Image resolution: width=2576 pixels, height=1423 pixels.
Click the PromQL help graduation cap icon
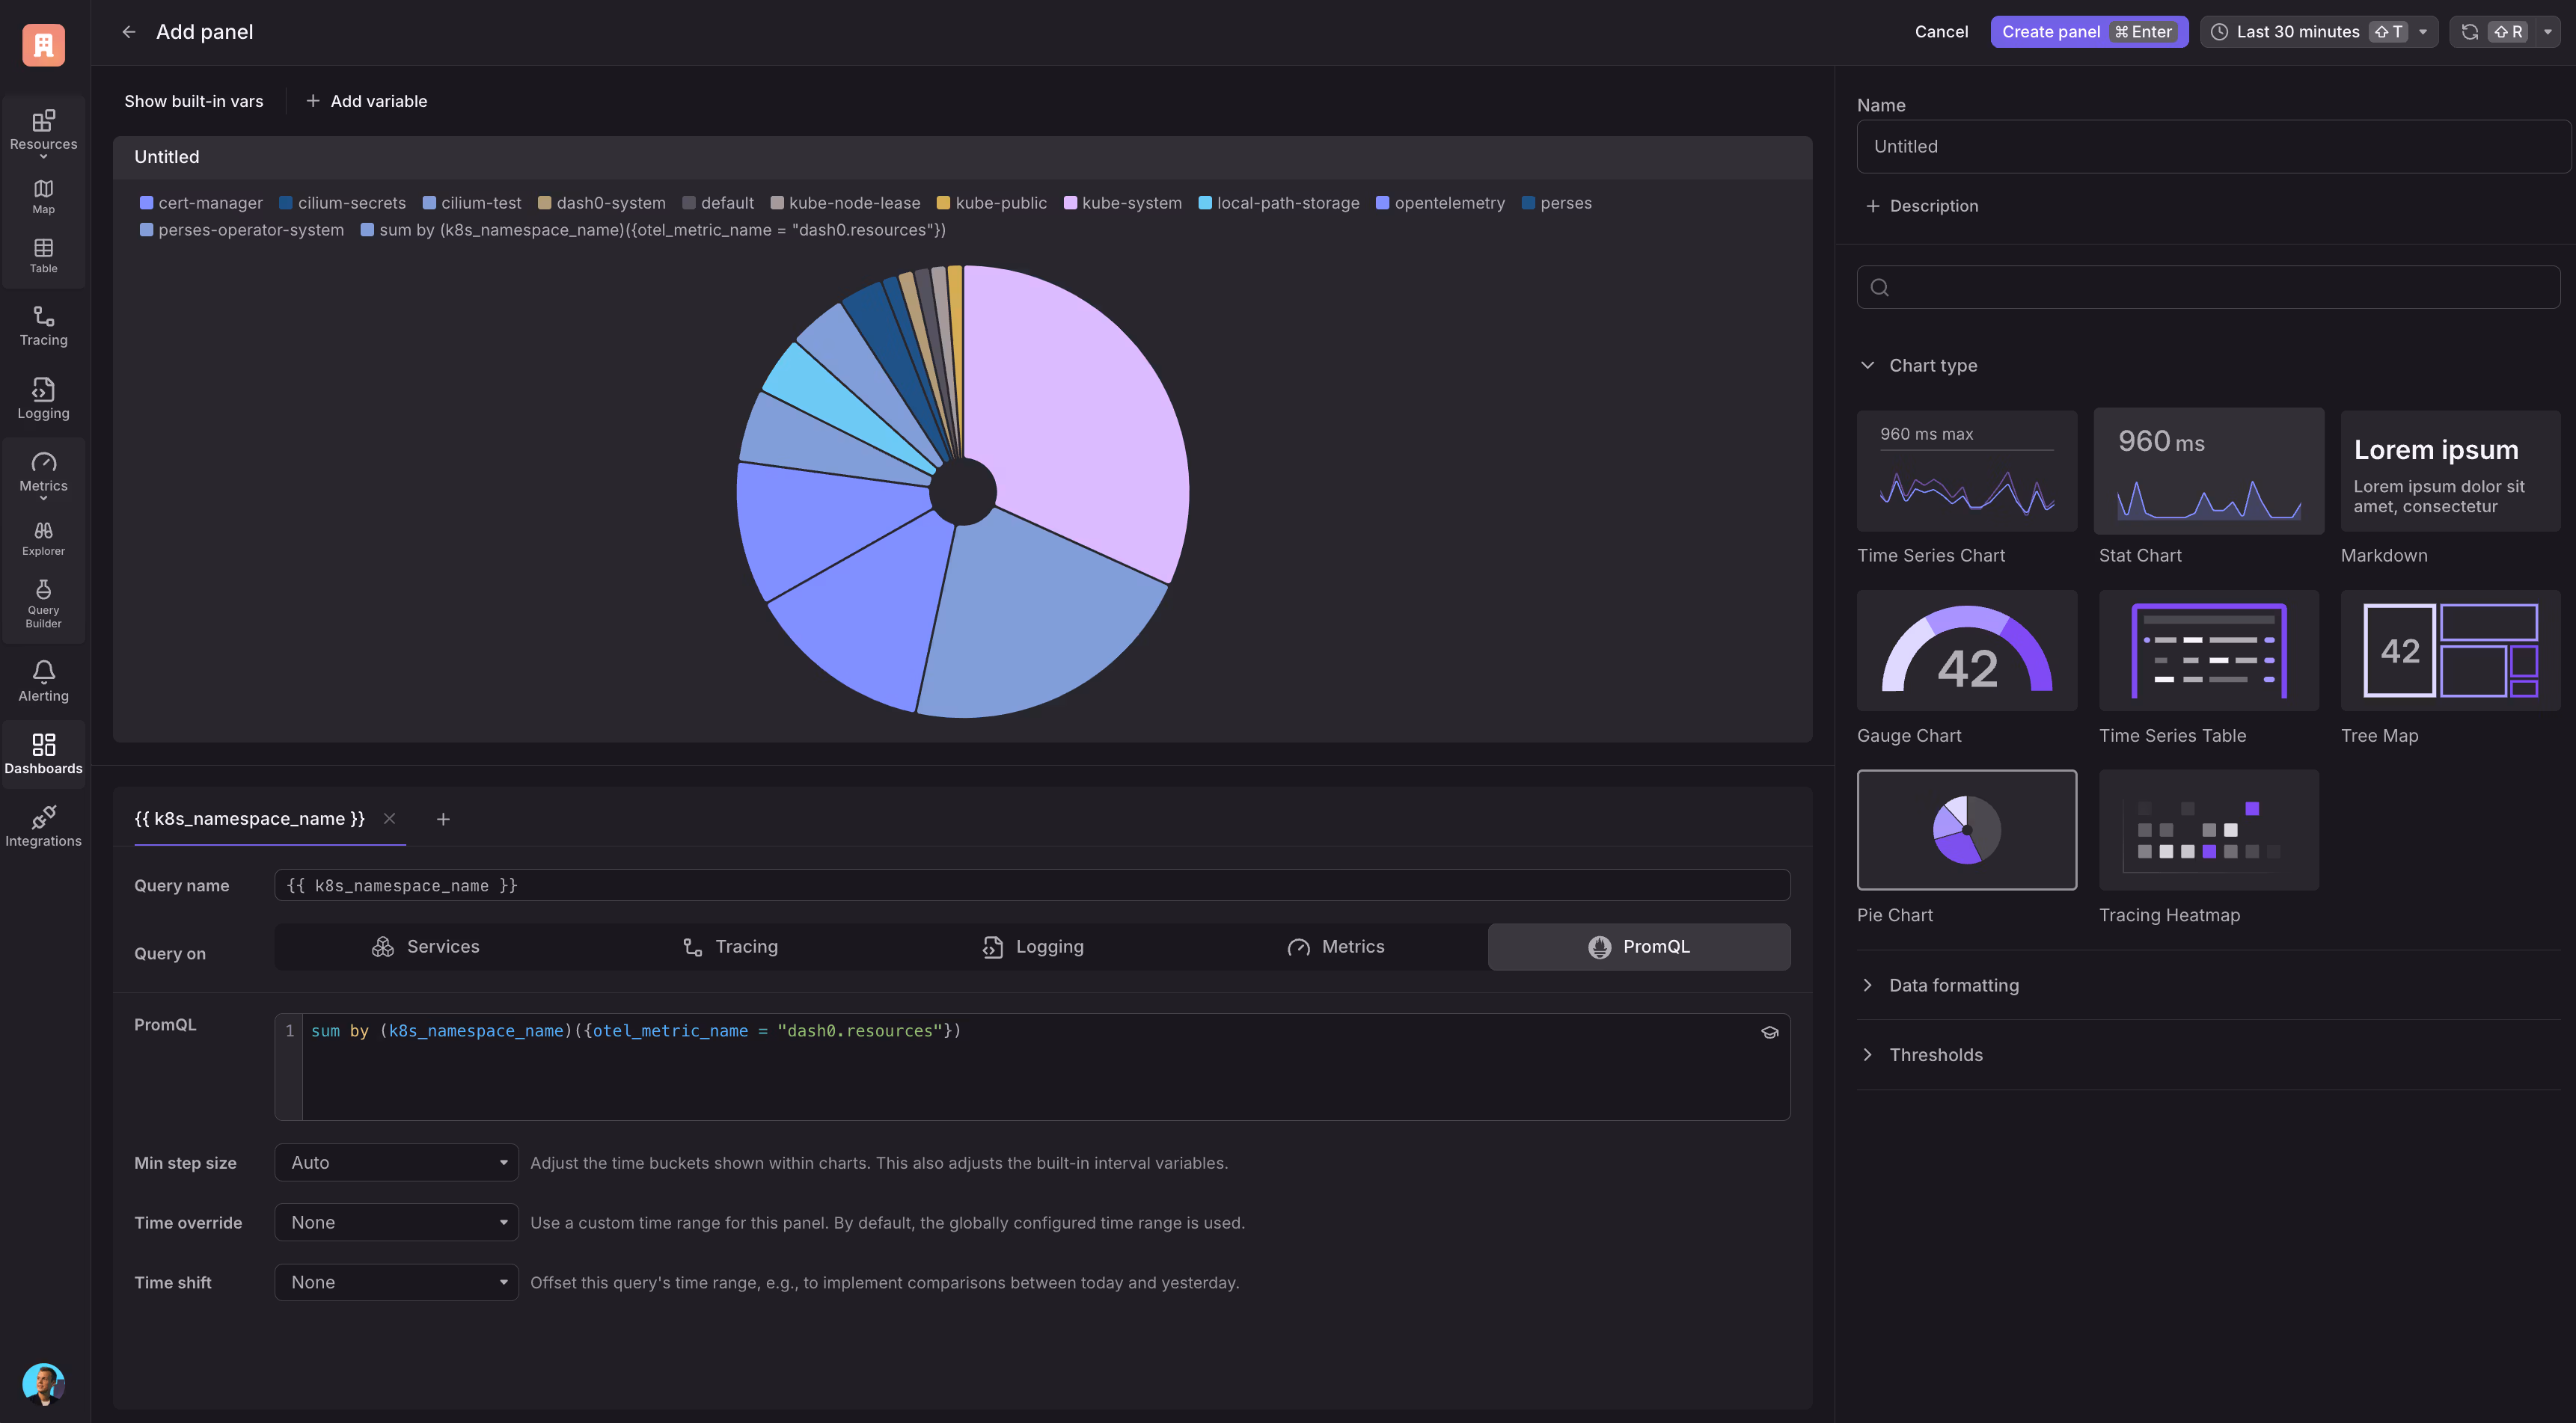click(x=1769, y=1032)
